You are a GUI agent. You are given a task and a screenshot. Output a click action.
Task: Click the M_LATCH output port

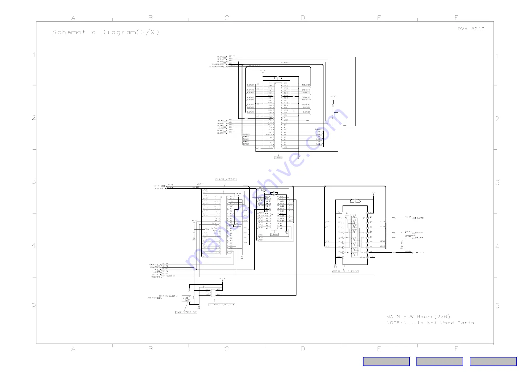point(414,218)
